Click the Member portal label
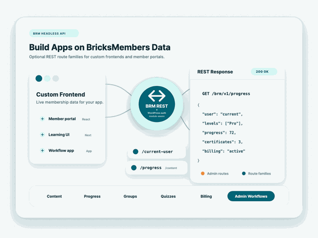Image resolution: width=318 pixels, height=238 pixels. [62, 119]
